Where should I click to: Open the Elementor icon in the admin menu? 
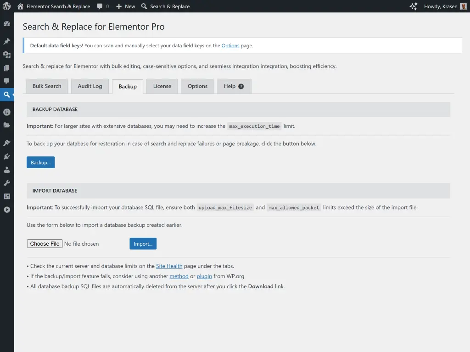tap(7, 112)
